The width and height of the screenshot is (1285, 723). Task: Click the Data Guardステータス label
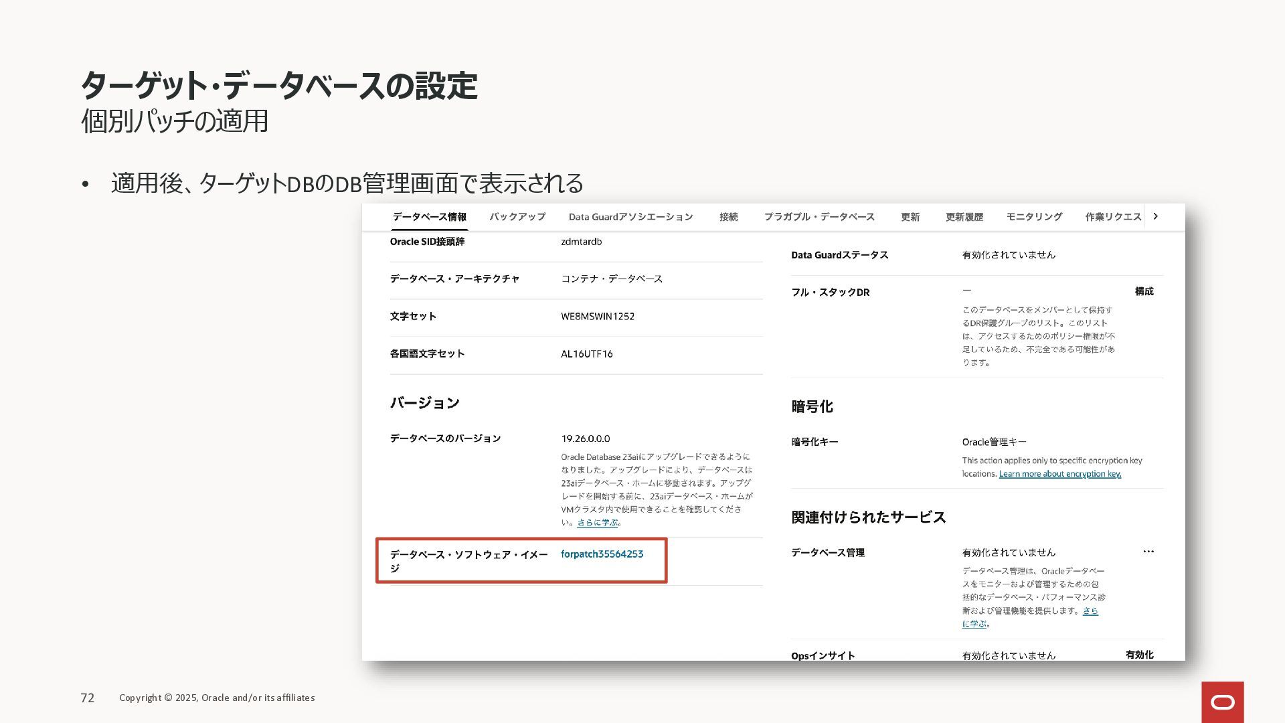[x=839, y=255]
